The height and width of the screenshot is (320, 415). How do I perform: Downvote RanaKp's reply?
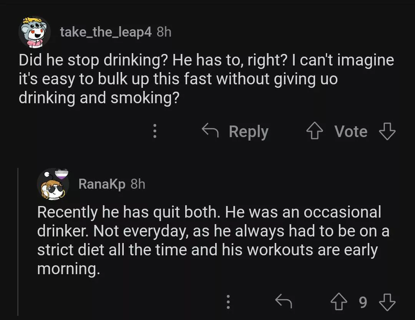(387, 302)
